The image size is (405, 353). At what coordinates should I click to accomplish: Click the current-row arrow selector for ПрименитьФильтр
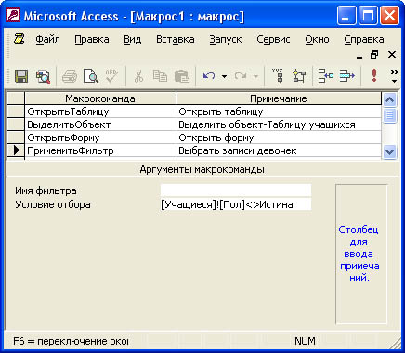(x=16, y=150)
